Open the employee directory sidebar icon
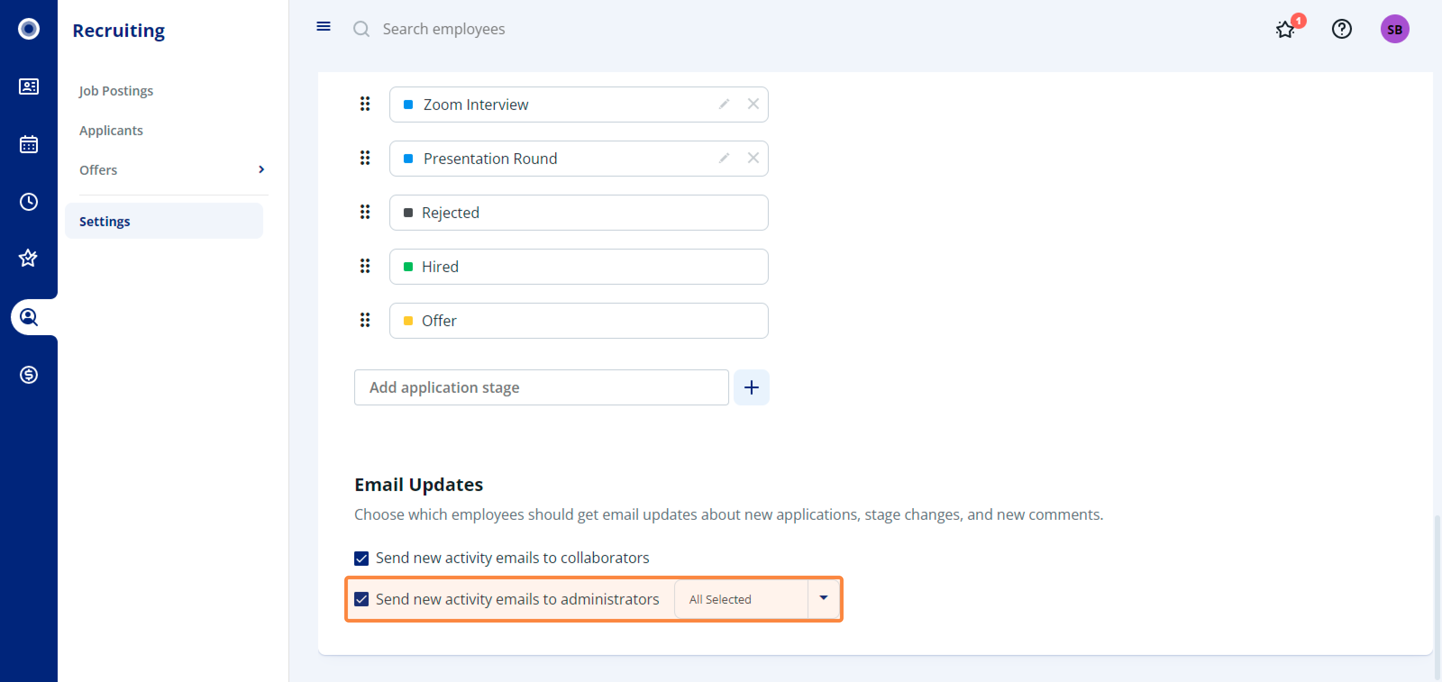Viewport: 1442px width, 682px height. point(28,87)
